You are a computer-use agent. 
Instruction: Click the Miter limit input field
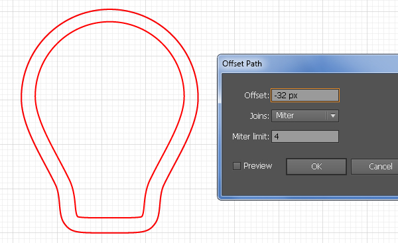(305, 137)
